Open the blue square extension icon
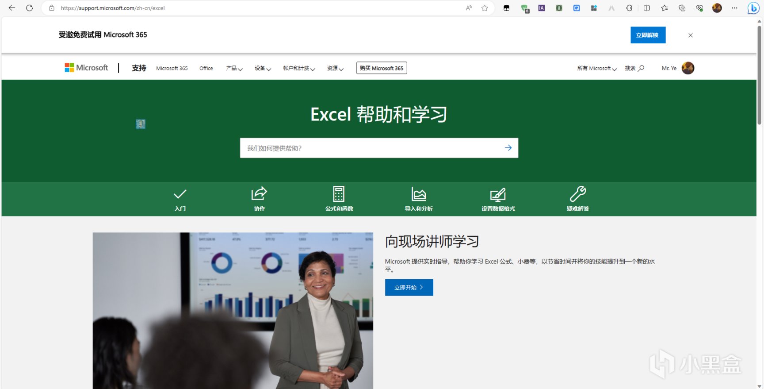 click(x=577, y=8)
